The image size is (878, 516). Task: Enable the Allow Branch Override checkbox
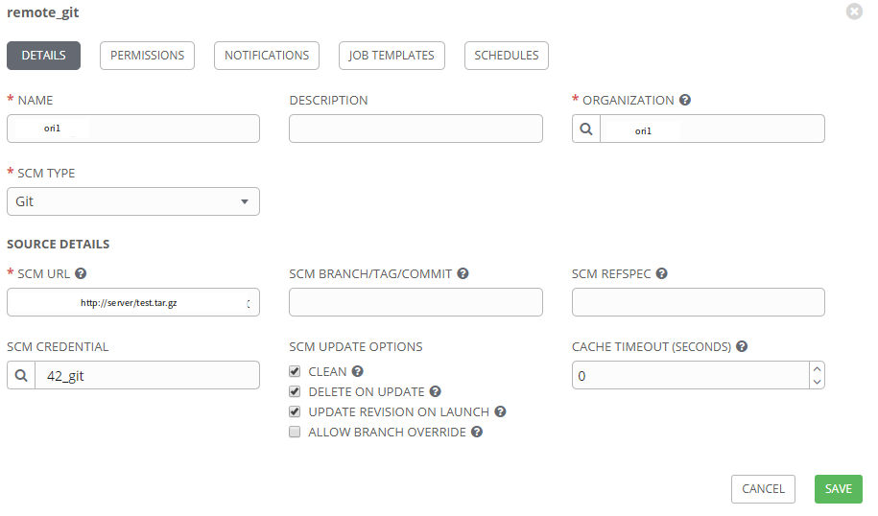[295, 432]
